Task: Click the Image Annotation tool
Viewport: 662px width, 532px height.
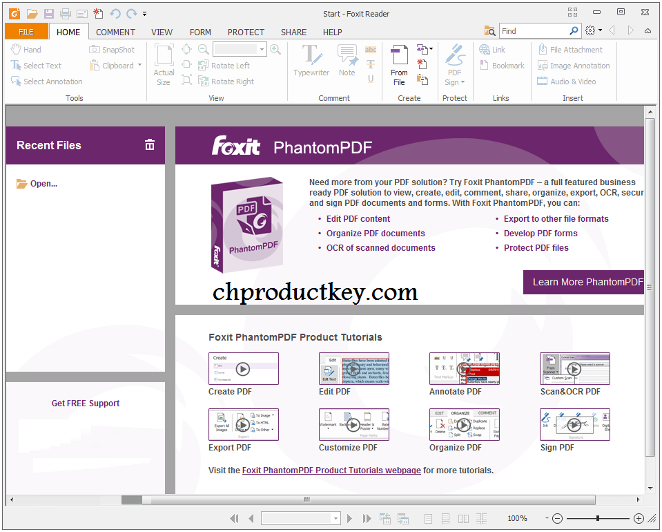Action: 574,66
